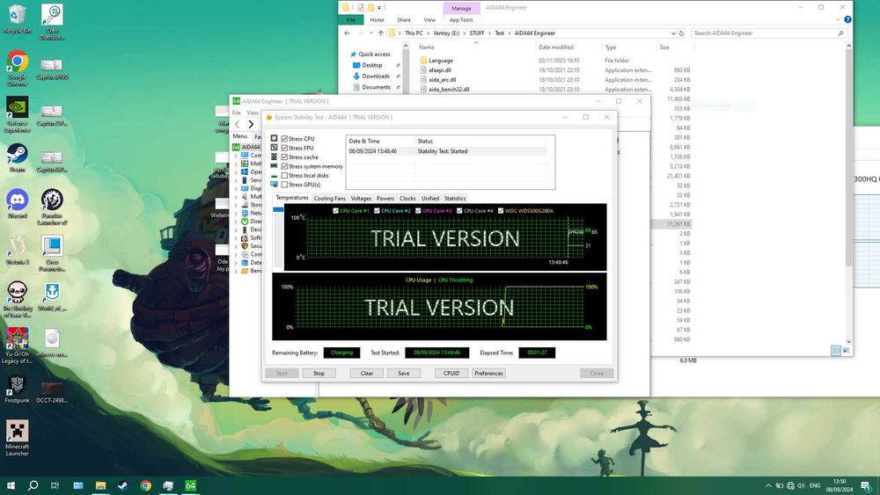This screenshot has width=880, height=495.
Task: Uncheck the Stress FPU checkbox
Action: [284, 148]
